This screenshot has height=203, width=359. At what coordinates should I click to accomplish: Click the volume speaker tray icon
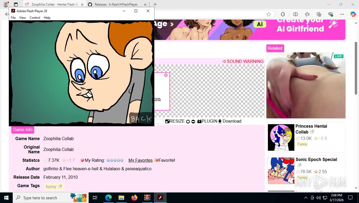(x=319, y=198)
